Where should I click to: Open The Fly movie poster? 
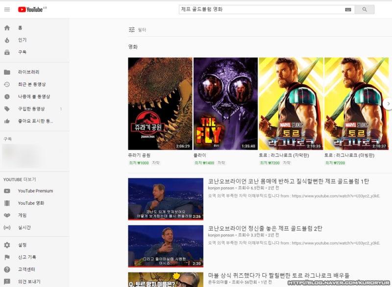225,104
